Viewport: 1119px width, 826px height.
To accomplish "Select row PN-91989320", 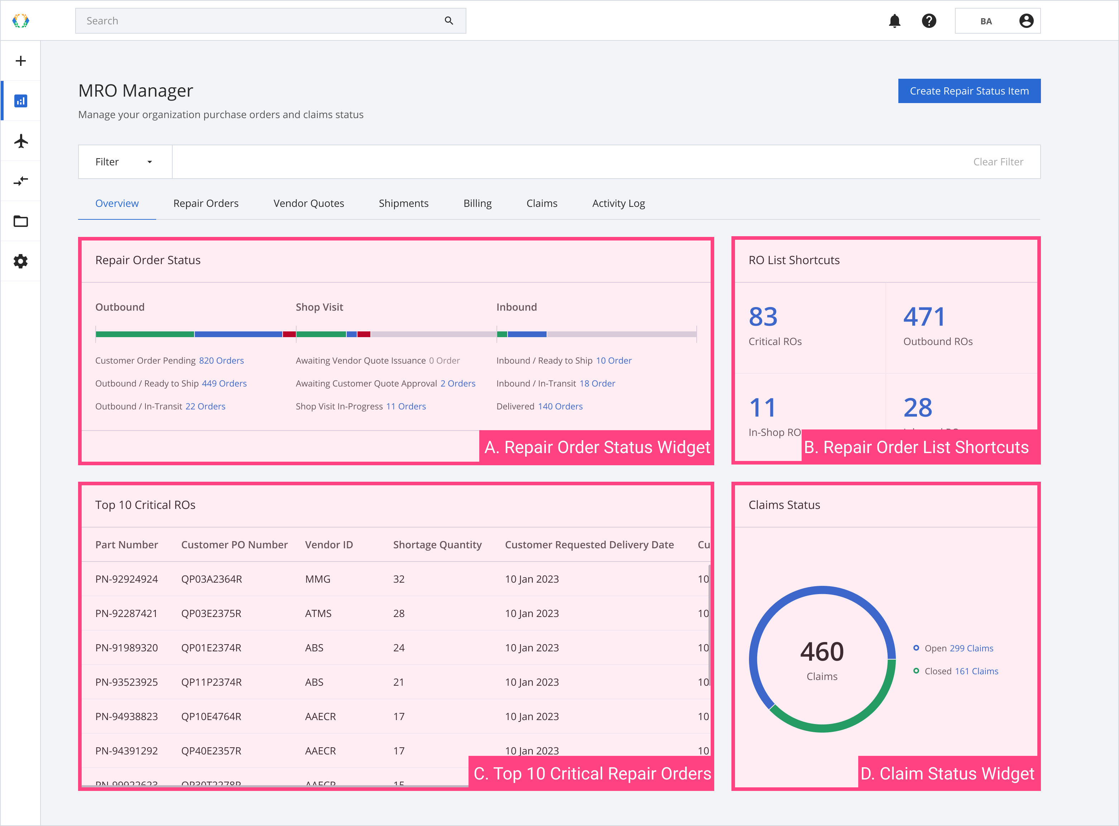I will (x=395, y=648).
